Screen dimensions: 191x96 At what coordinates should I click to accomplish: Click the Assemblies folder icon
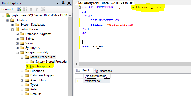[x=27, y=80]
